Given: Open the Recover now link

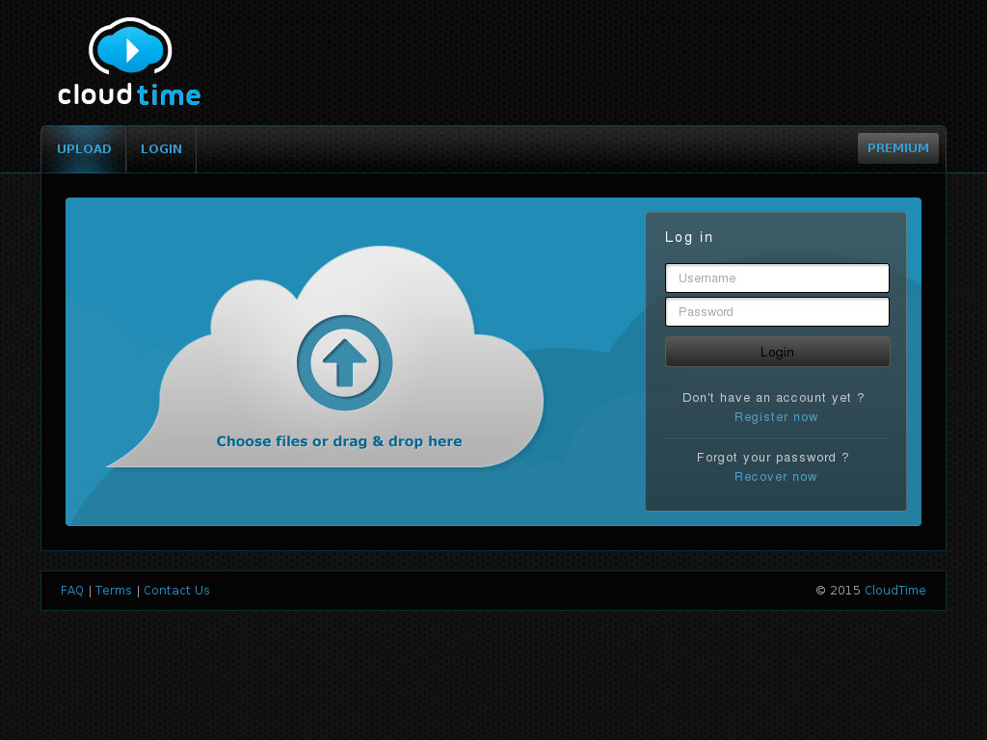Looking at the screenshot, I should click(776, 476).
